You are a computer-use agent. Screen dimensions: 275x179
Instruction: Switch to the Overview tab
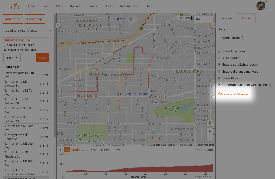coord(226,18)
